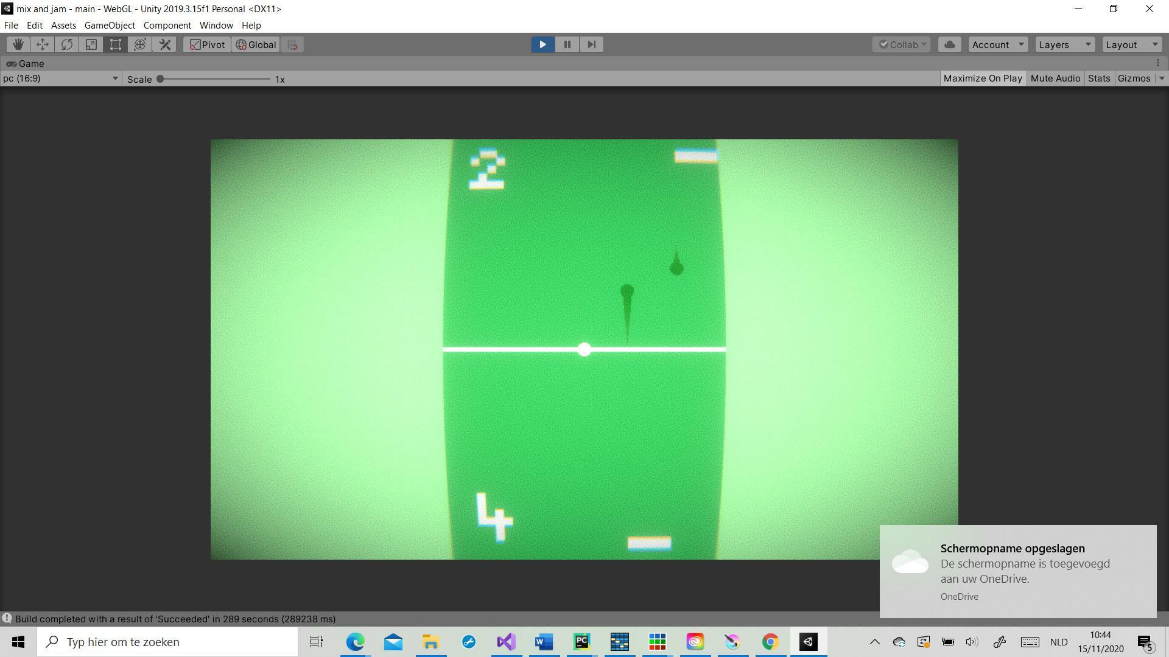This screenshot has height=657, width=1169.
Task: Open the OneDrive screenshot saved notification
Action: [1018, 571]
